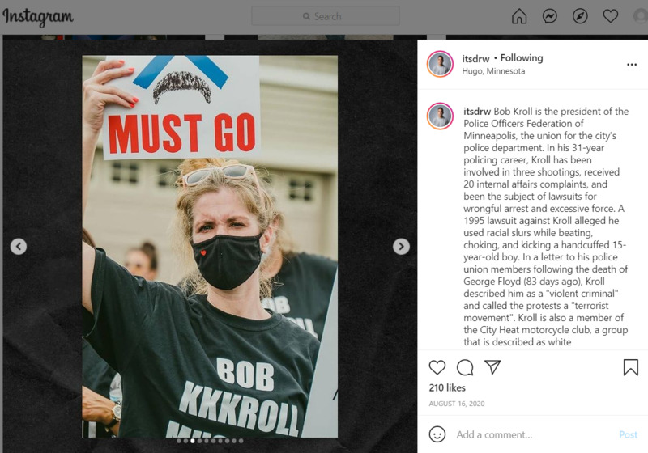Go to the Instagram home feed icon

click(x=519, y=16)
